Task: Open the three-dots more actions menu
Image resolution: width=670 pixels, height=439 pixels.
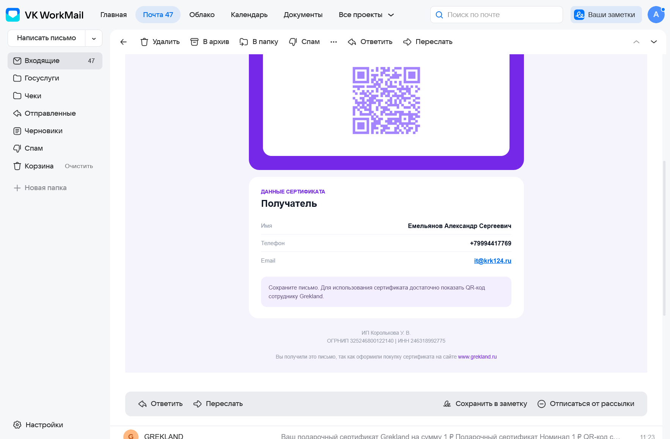Action: 333,42
